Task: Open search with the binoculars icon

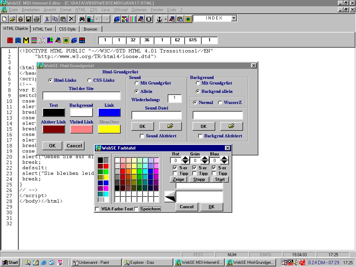Action: (82, 19)
